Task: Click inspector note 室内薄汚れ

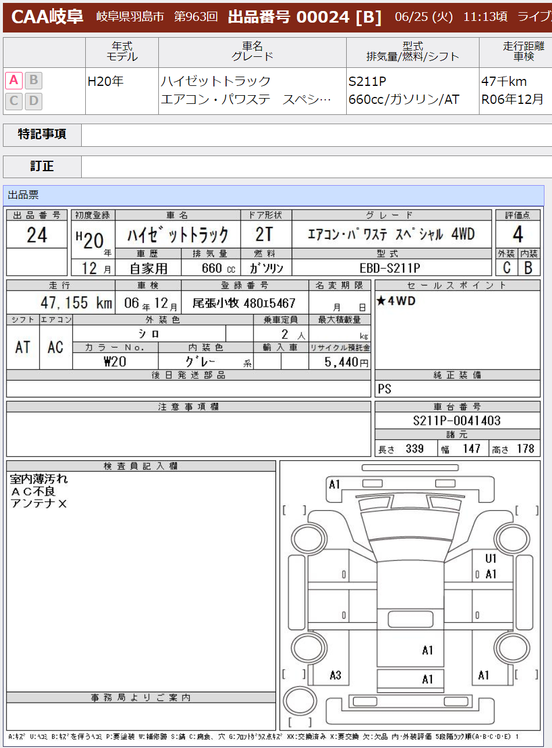Action: pyautogui.click(x=39, y=479)
